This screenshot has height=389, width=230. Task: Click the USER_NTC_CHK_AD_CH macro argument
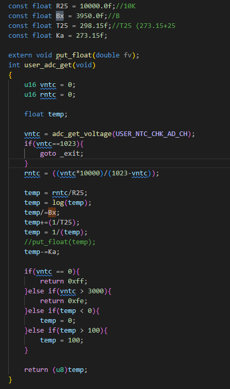151,133
